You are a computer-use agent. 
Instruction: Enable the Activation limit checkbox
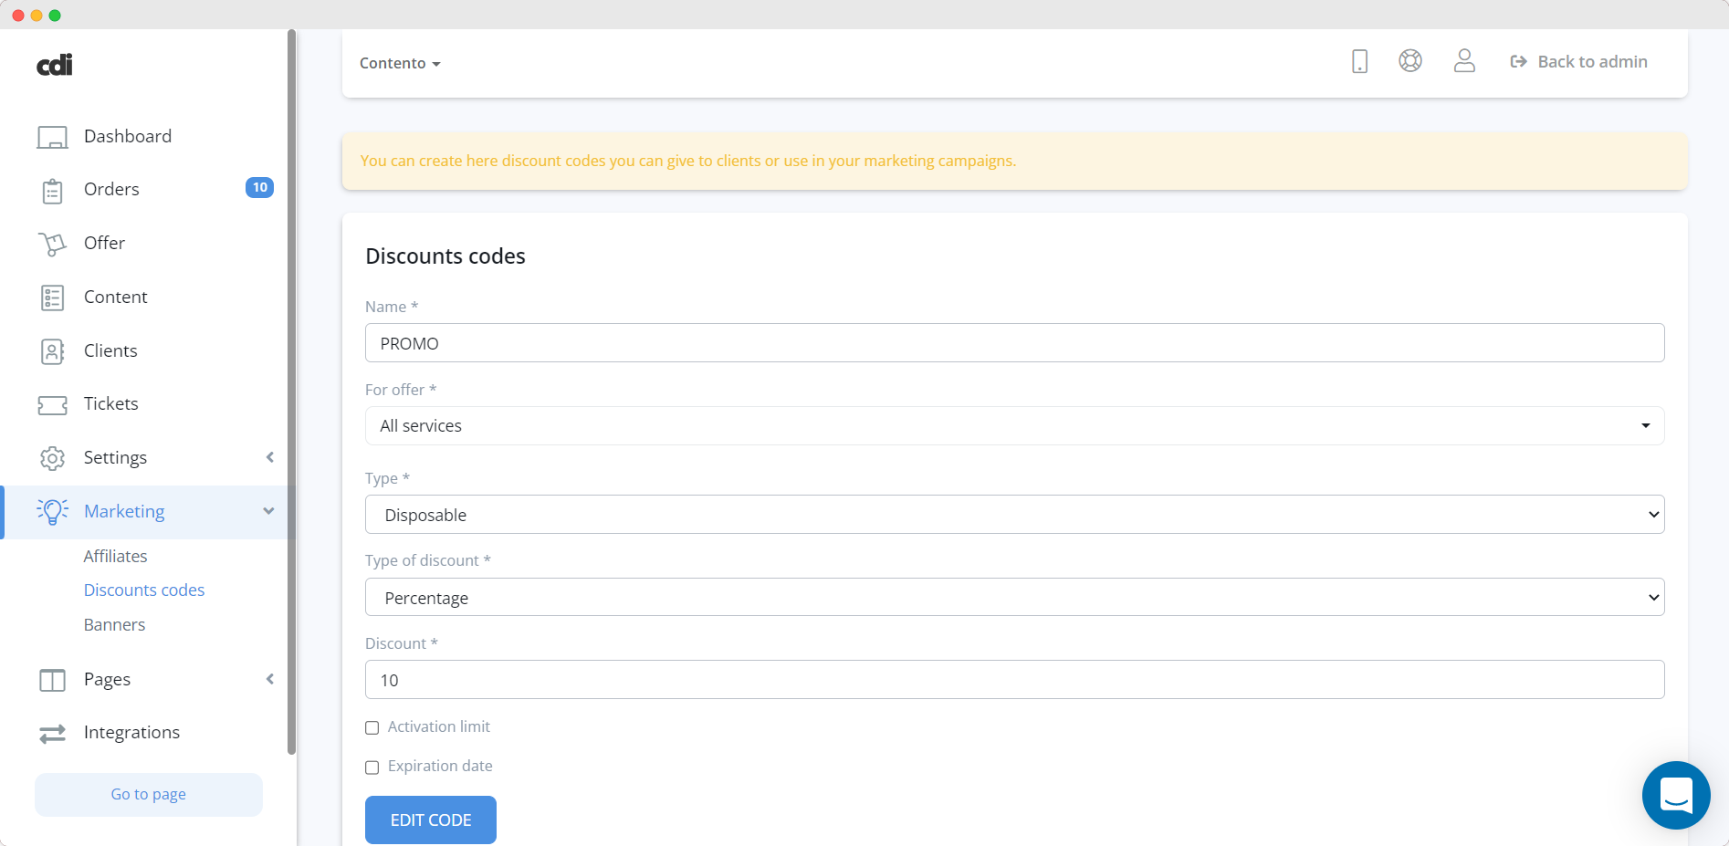372,727
